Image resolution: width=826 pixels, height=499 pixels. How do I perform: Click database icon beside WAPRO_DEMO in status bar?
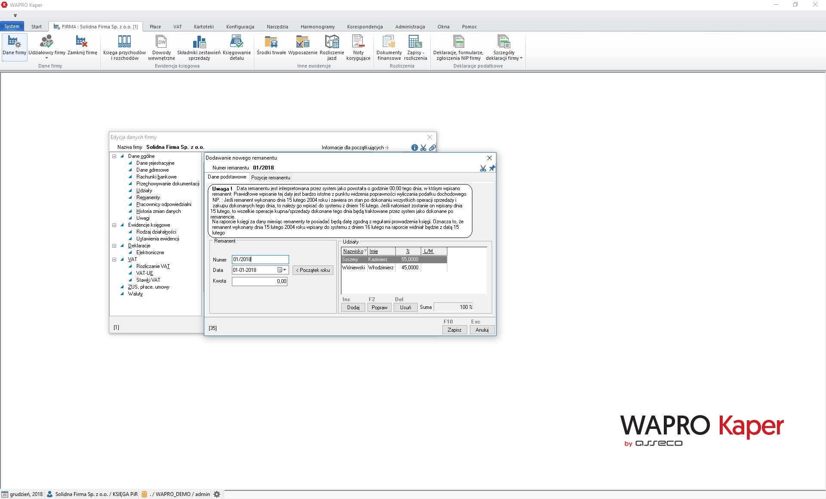tap(145, 494)
